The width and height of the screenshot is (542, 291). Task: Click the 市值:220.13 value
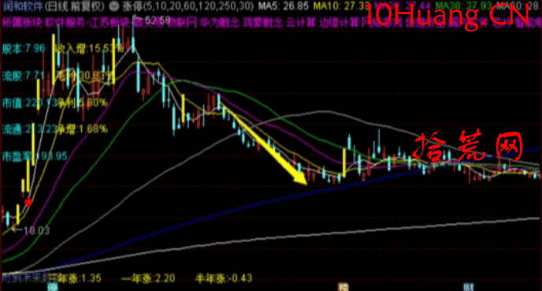point(30,103)
